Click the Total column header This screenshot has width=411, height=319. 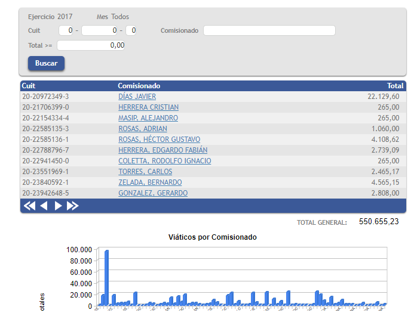pos(395,86)
